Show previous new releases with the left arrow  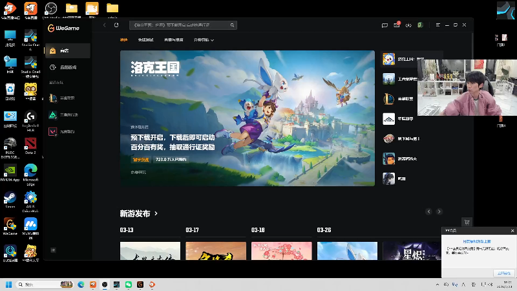(x=428, y=211)
